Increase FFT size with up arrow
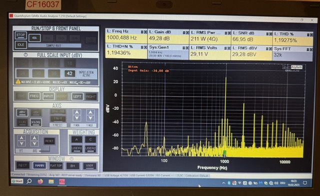This screenshot has height=196, width=320. pyautogui.click(x=21, y=138)
